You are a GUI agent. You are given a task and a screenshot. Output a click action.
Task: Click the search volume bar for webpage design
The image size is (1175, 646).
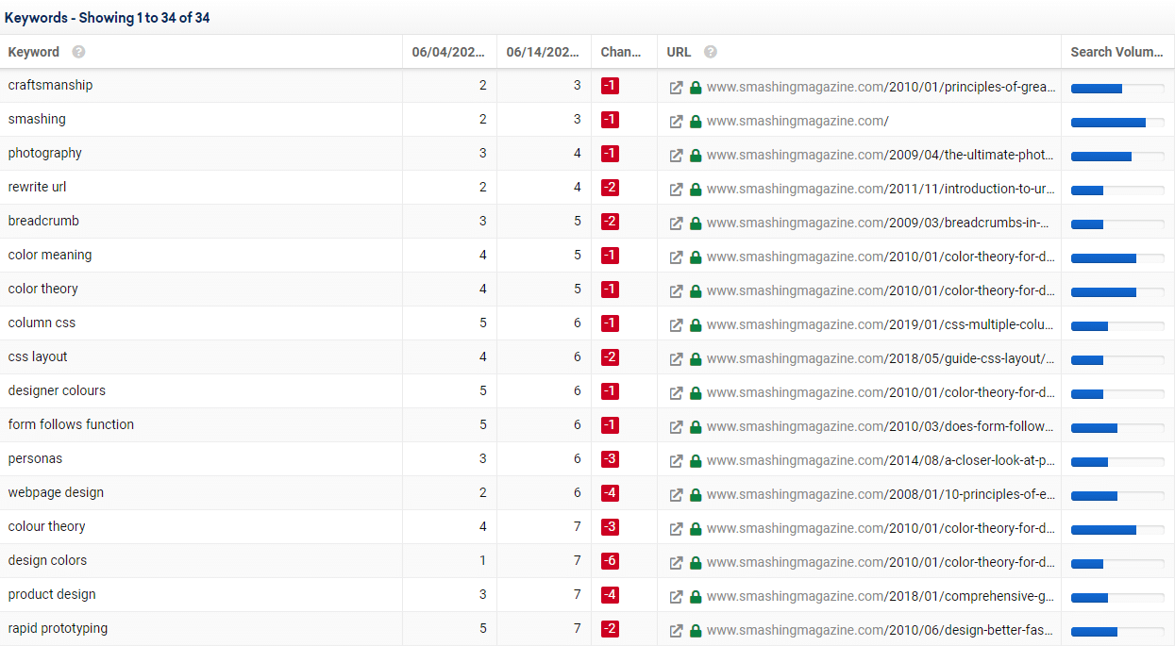click(1116, 495)
